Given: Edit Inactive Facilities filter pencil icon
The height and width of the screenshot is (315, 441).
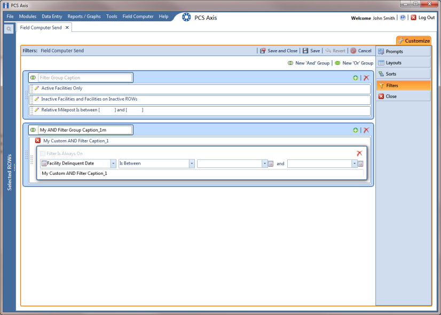Looking at the screenshot, I should pos(37,99).
